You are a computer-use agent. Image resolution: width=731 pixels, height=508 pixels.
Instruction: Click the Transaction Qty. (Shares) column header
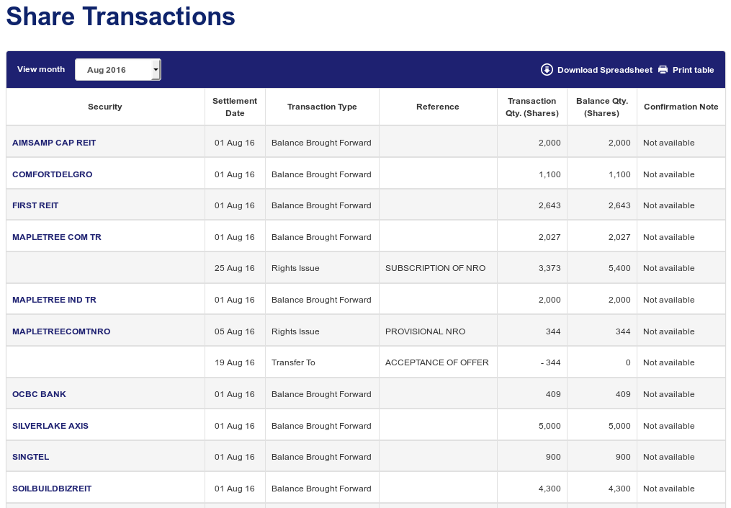coord(532,107)
